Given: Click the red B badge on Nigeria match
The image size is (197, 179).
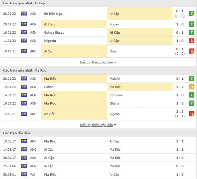Looking at the screenshot, I should 191,41.
